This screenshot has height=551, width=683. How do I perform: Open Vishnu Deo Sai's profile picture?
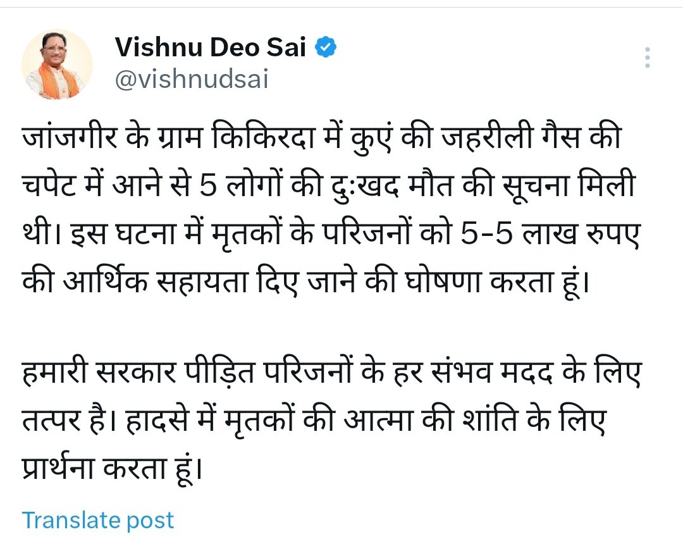click(58, 65)
